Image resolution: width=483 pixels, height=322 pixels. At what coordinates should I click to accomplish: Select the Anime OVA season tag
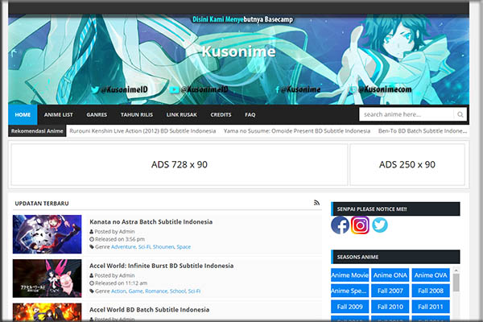(431, 275)
